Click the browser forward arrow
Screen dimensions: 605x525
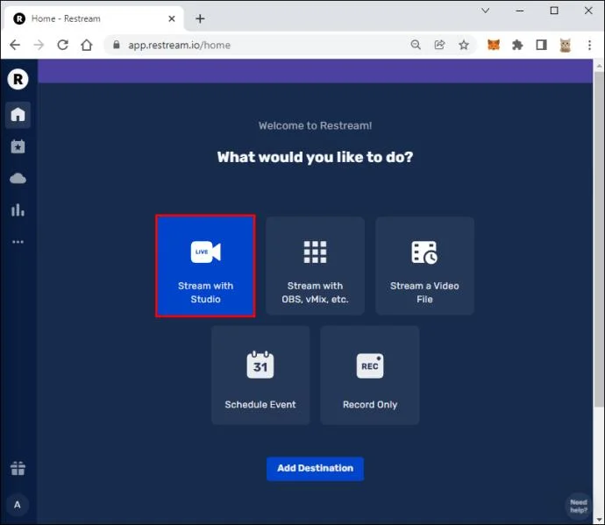[39, 45]
